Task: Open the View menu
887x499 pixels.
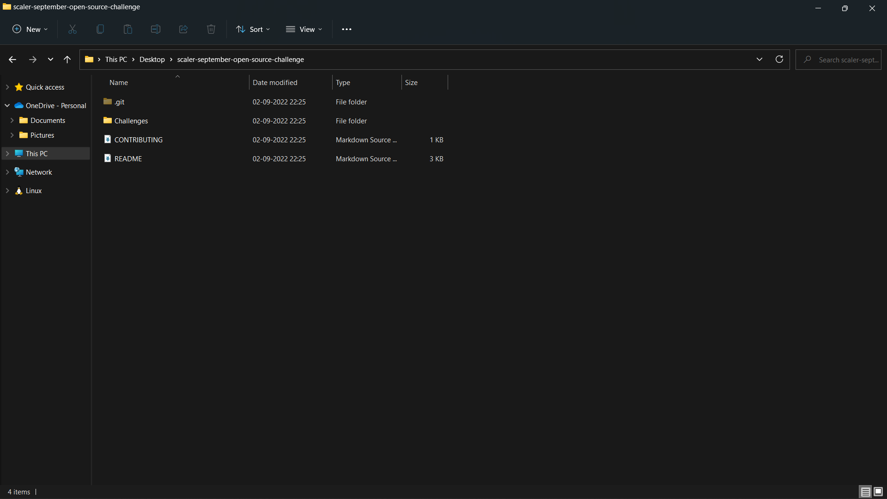Action: coord(304,29)
